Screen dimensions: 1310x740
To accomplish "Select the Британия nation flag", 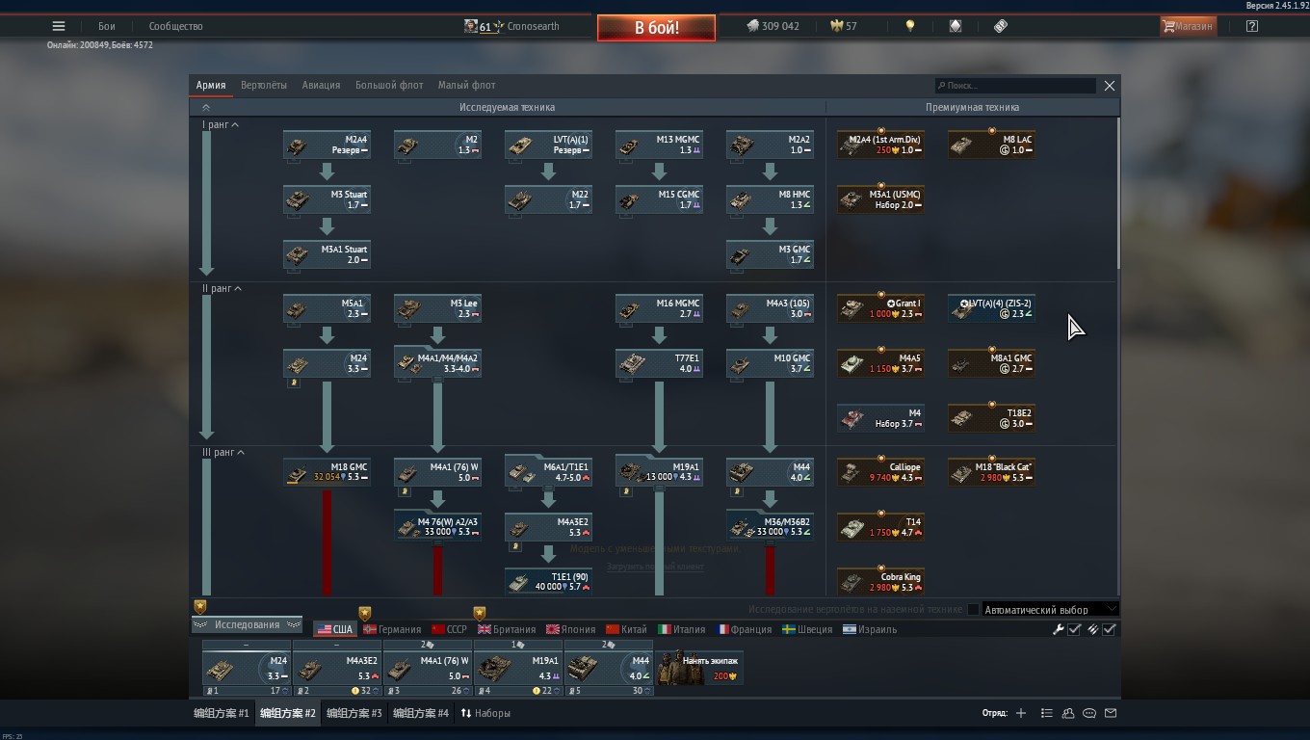I will (507, 629).
